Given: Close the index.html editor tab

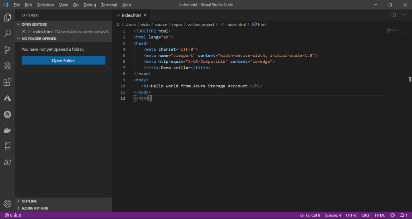Looking at the screenshot, I should click(145, 15).
